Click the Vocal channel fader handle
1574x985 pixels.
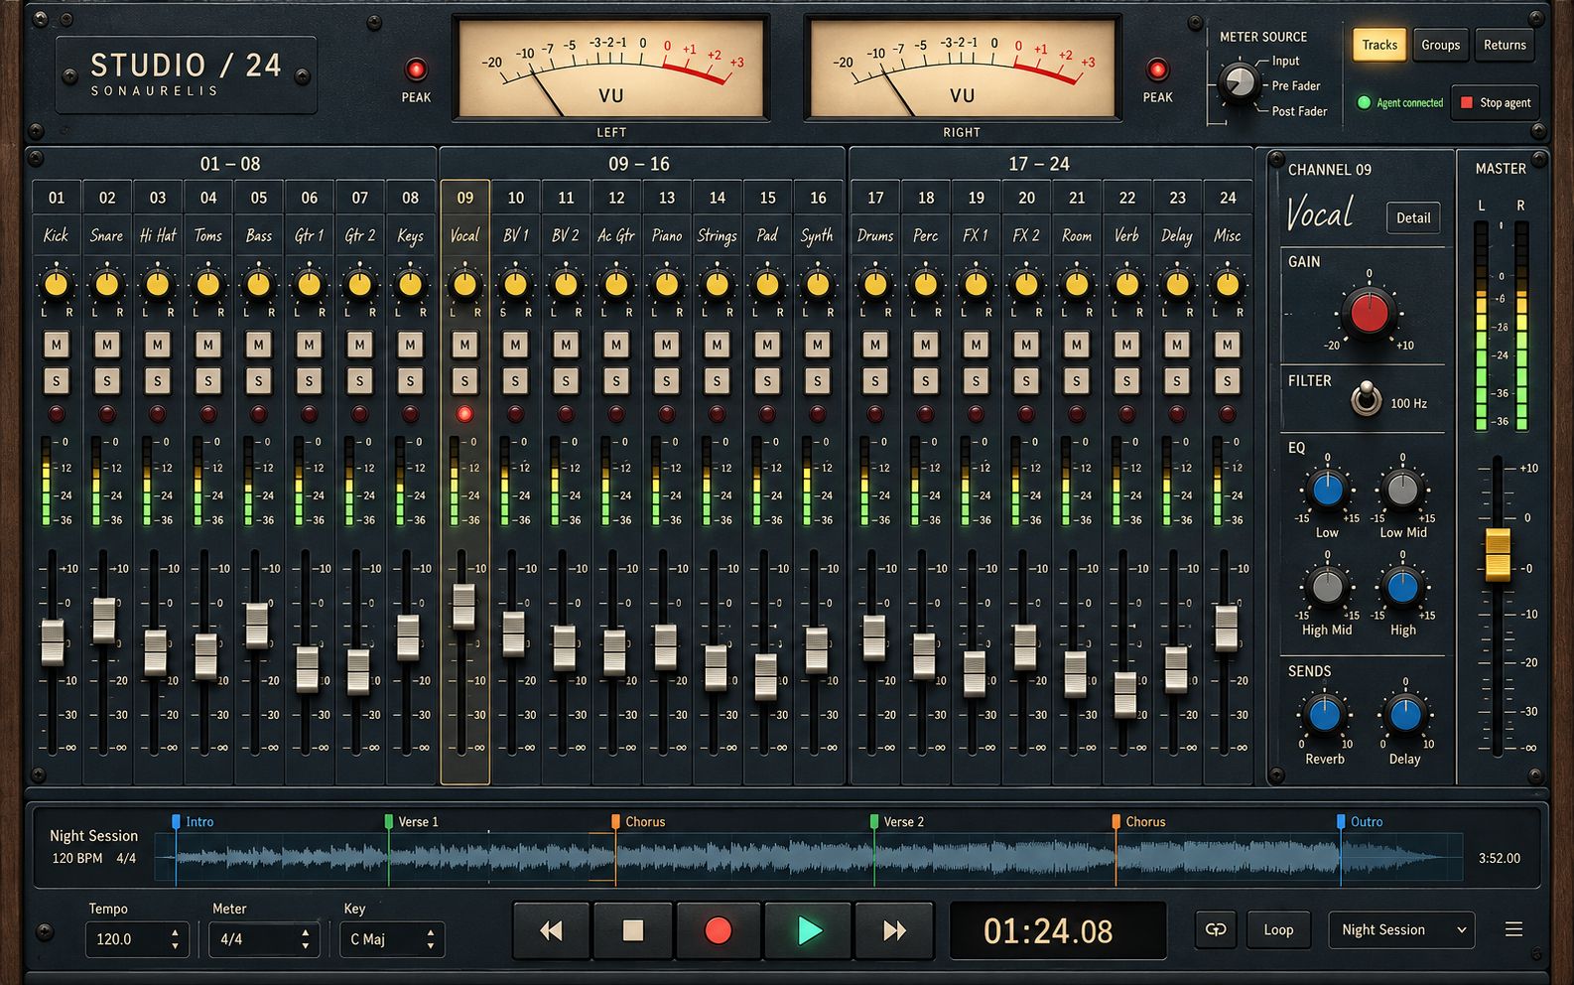click(x=463, y=606)
